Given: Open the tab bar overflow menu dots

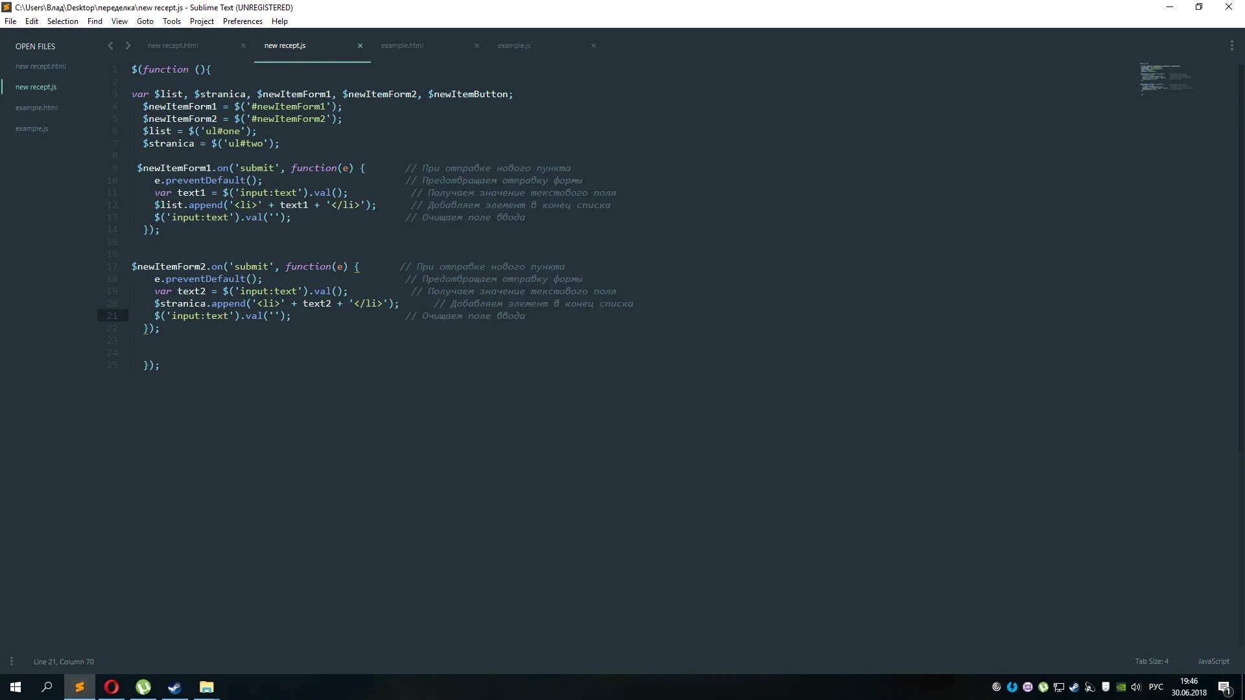Looking at the screenshot, I should pyautogui.click(x=1231, y=45).
